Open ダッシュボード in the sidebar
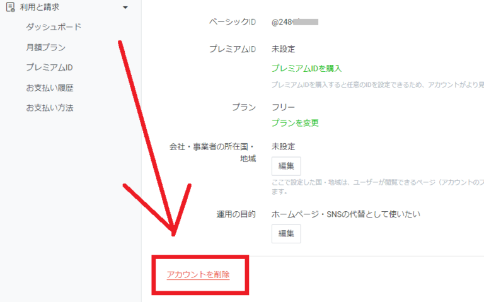The width and height of the screenshot is (484, 302). pyautogui.click(x=54, y=27)
